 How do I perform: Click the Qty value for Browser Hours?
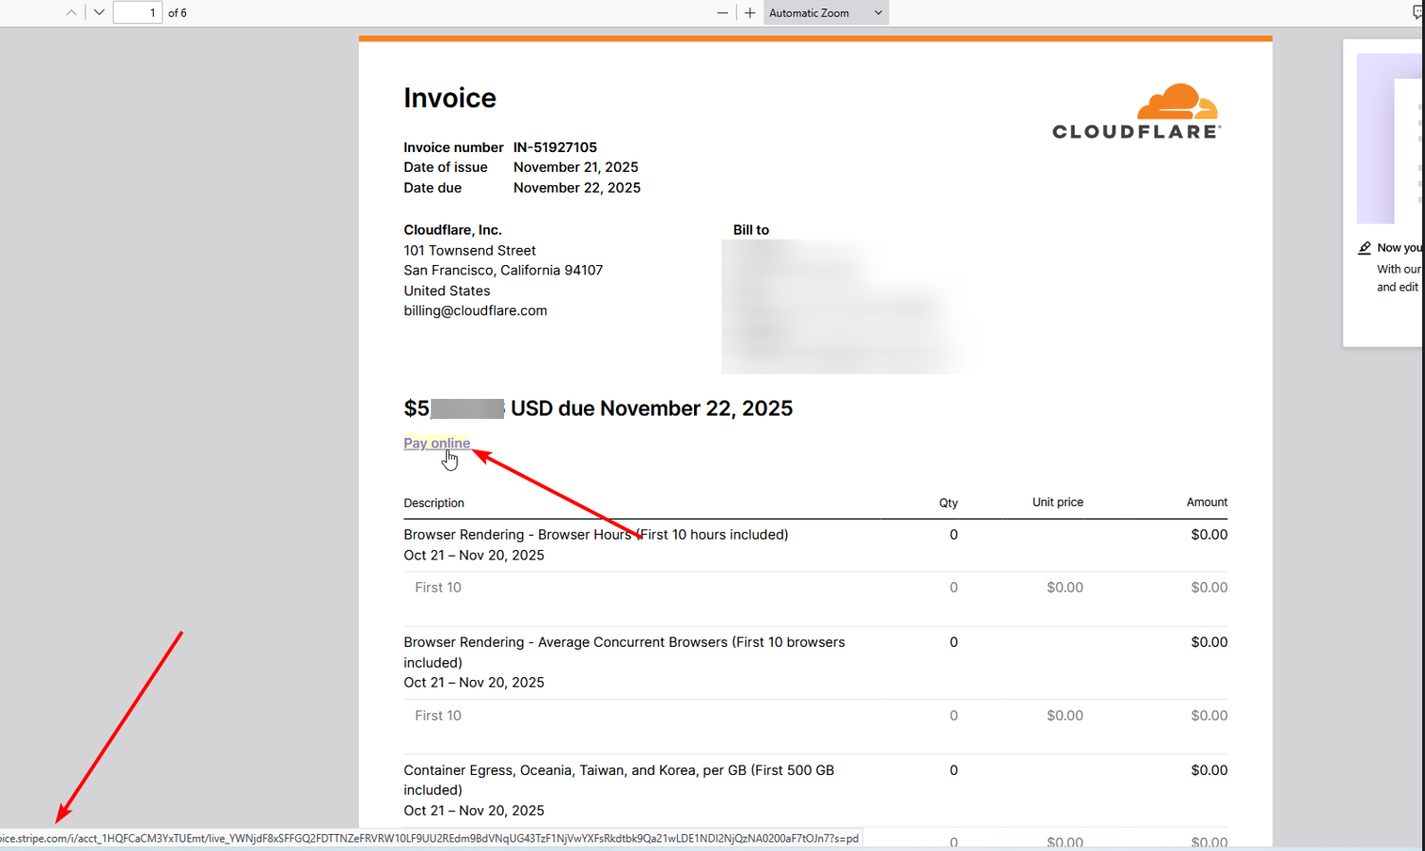pyautogui.click(x=954, y=535)
